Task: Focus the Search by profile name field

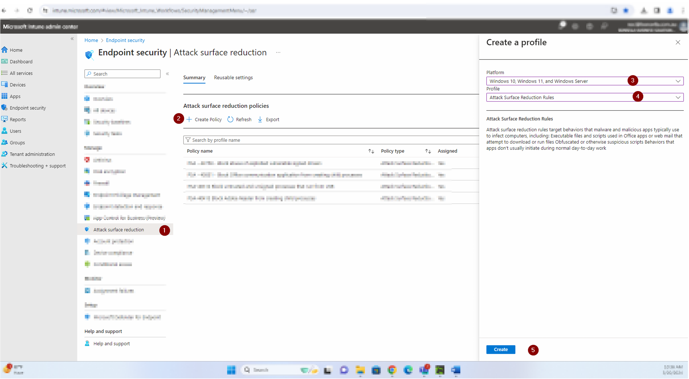Action: tap(331, 140)
